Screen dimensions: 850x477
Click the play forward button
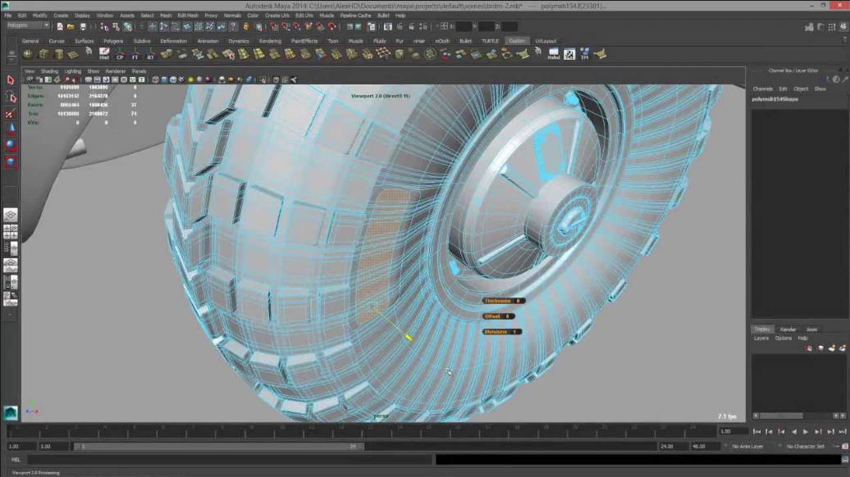806,431
